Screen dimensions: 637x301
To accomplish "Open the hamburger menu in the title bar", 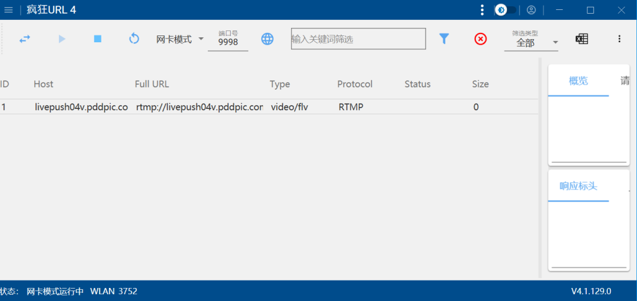I will tap(8, 10).
